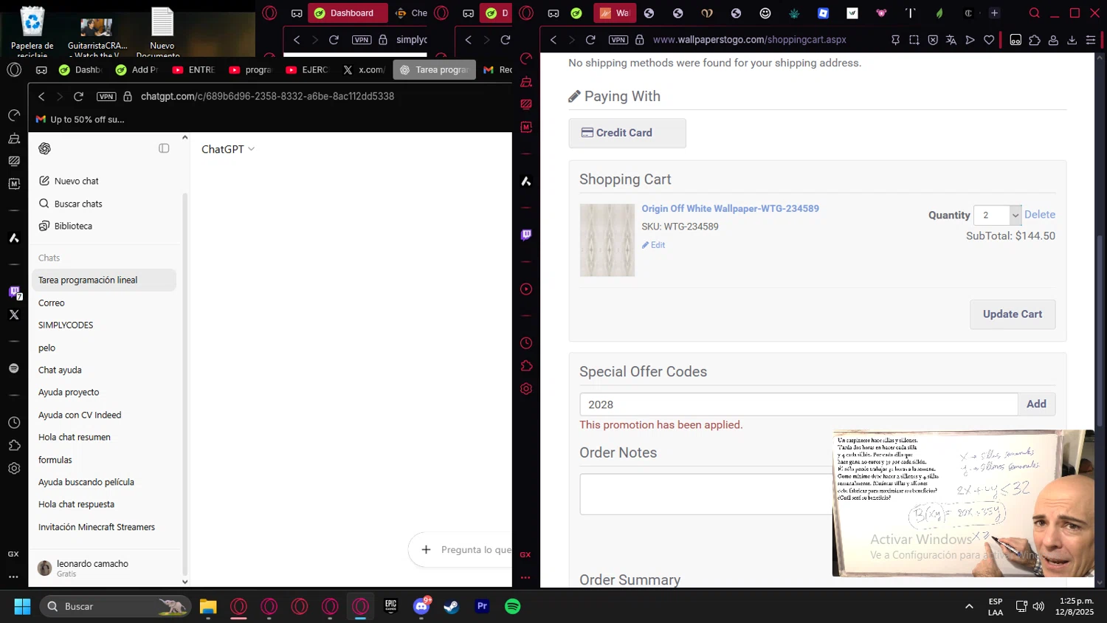Open the downloads icon in wallpaperstogo toolbar
Image resolution: width=1107 pixels, height=623 pixels.
click(x=1072, y=40)
